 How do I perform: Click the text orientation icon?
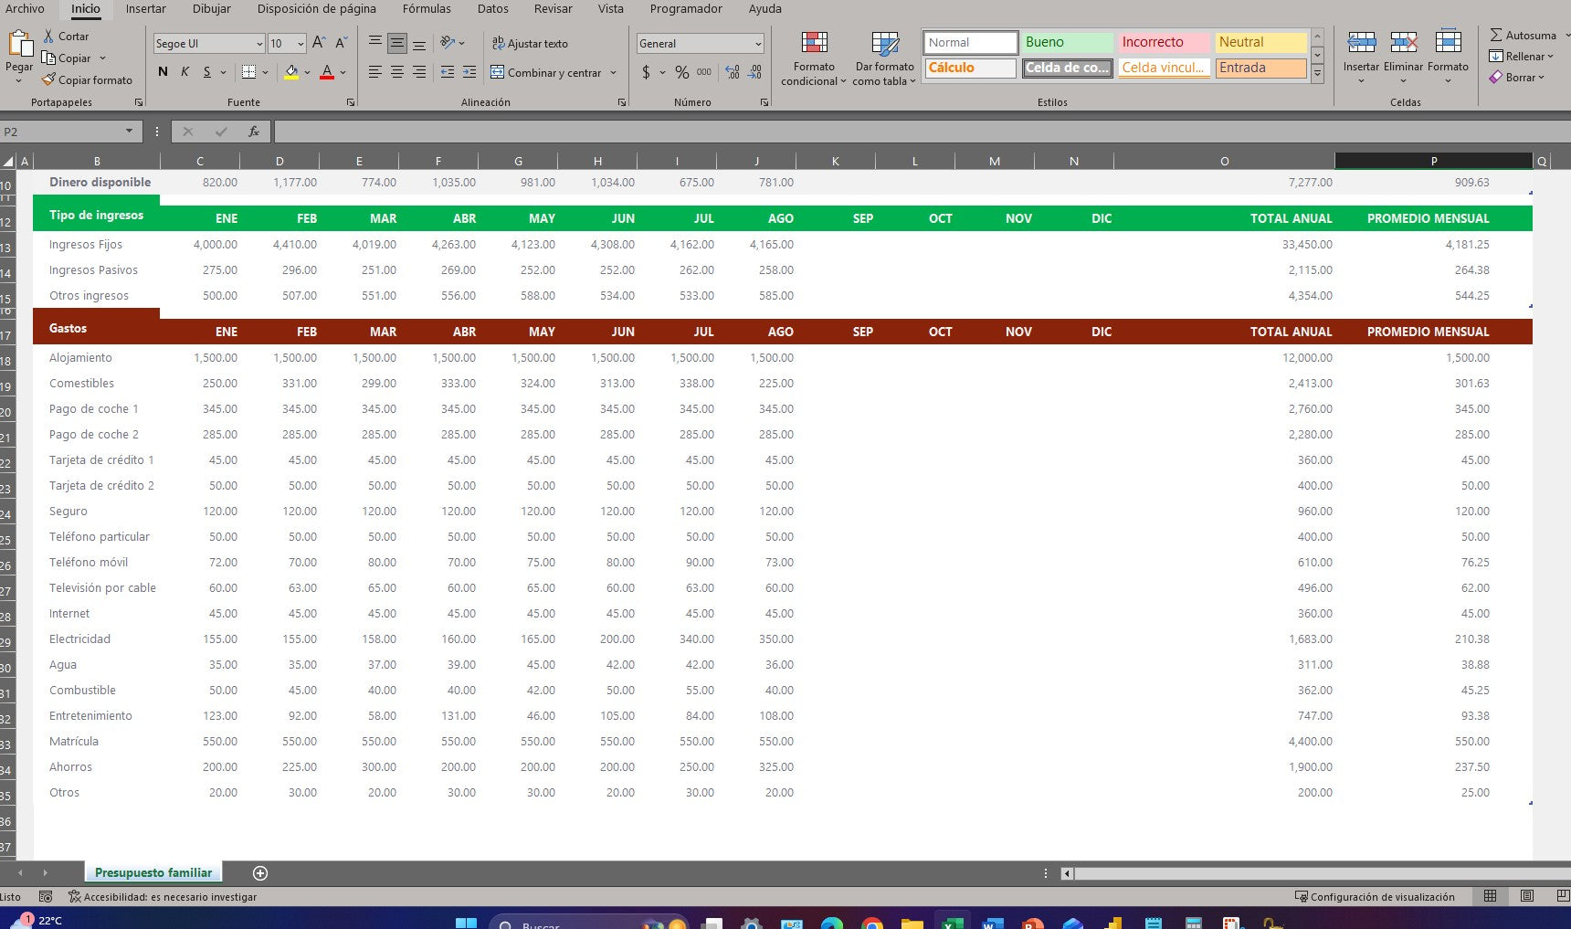(448, 43)
